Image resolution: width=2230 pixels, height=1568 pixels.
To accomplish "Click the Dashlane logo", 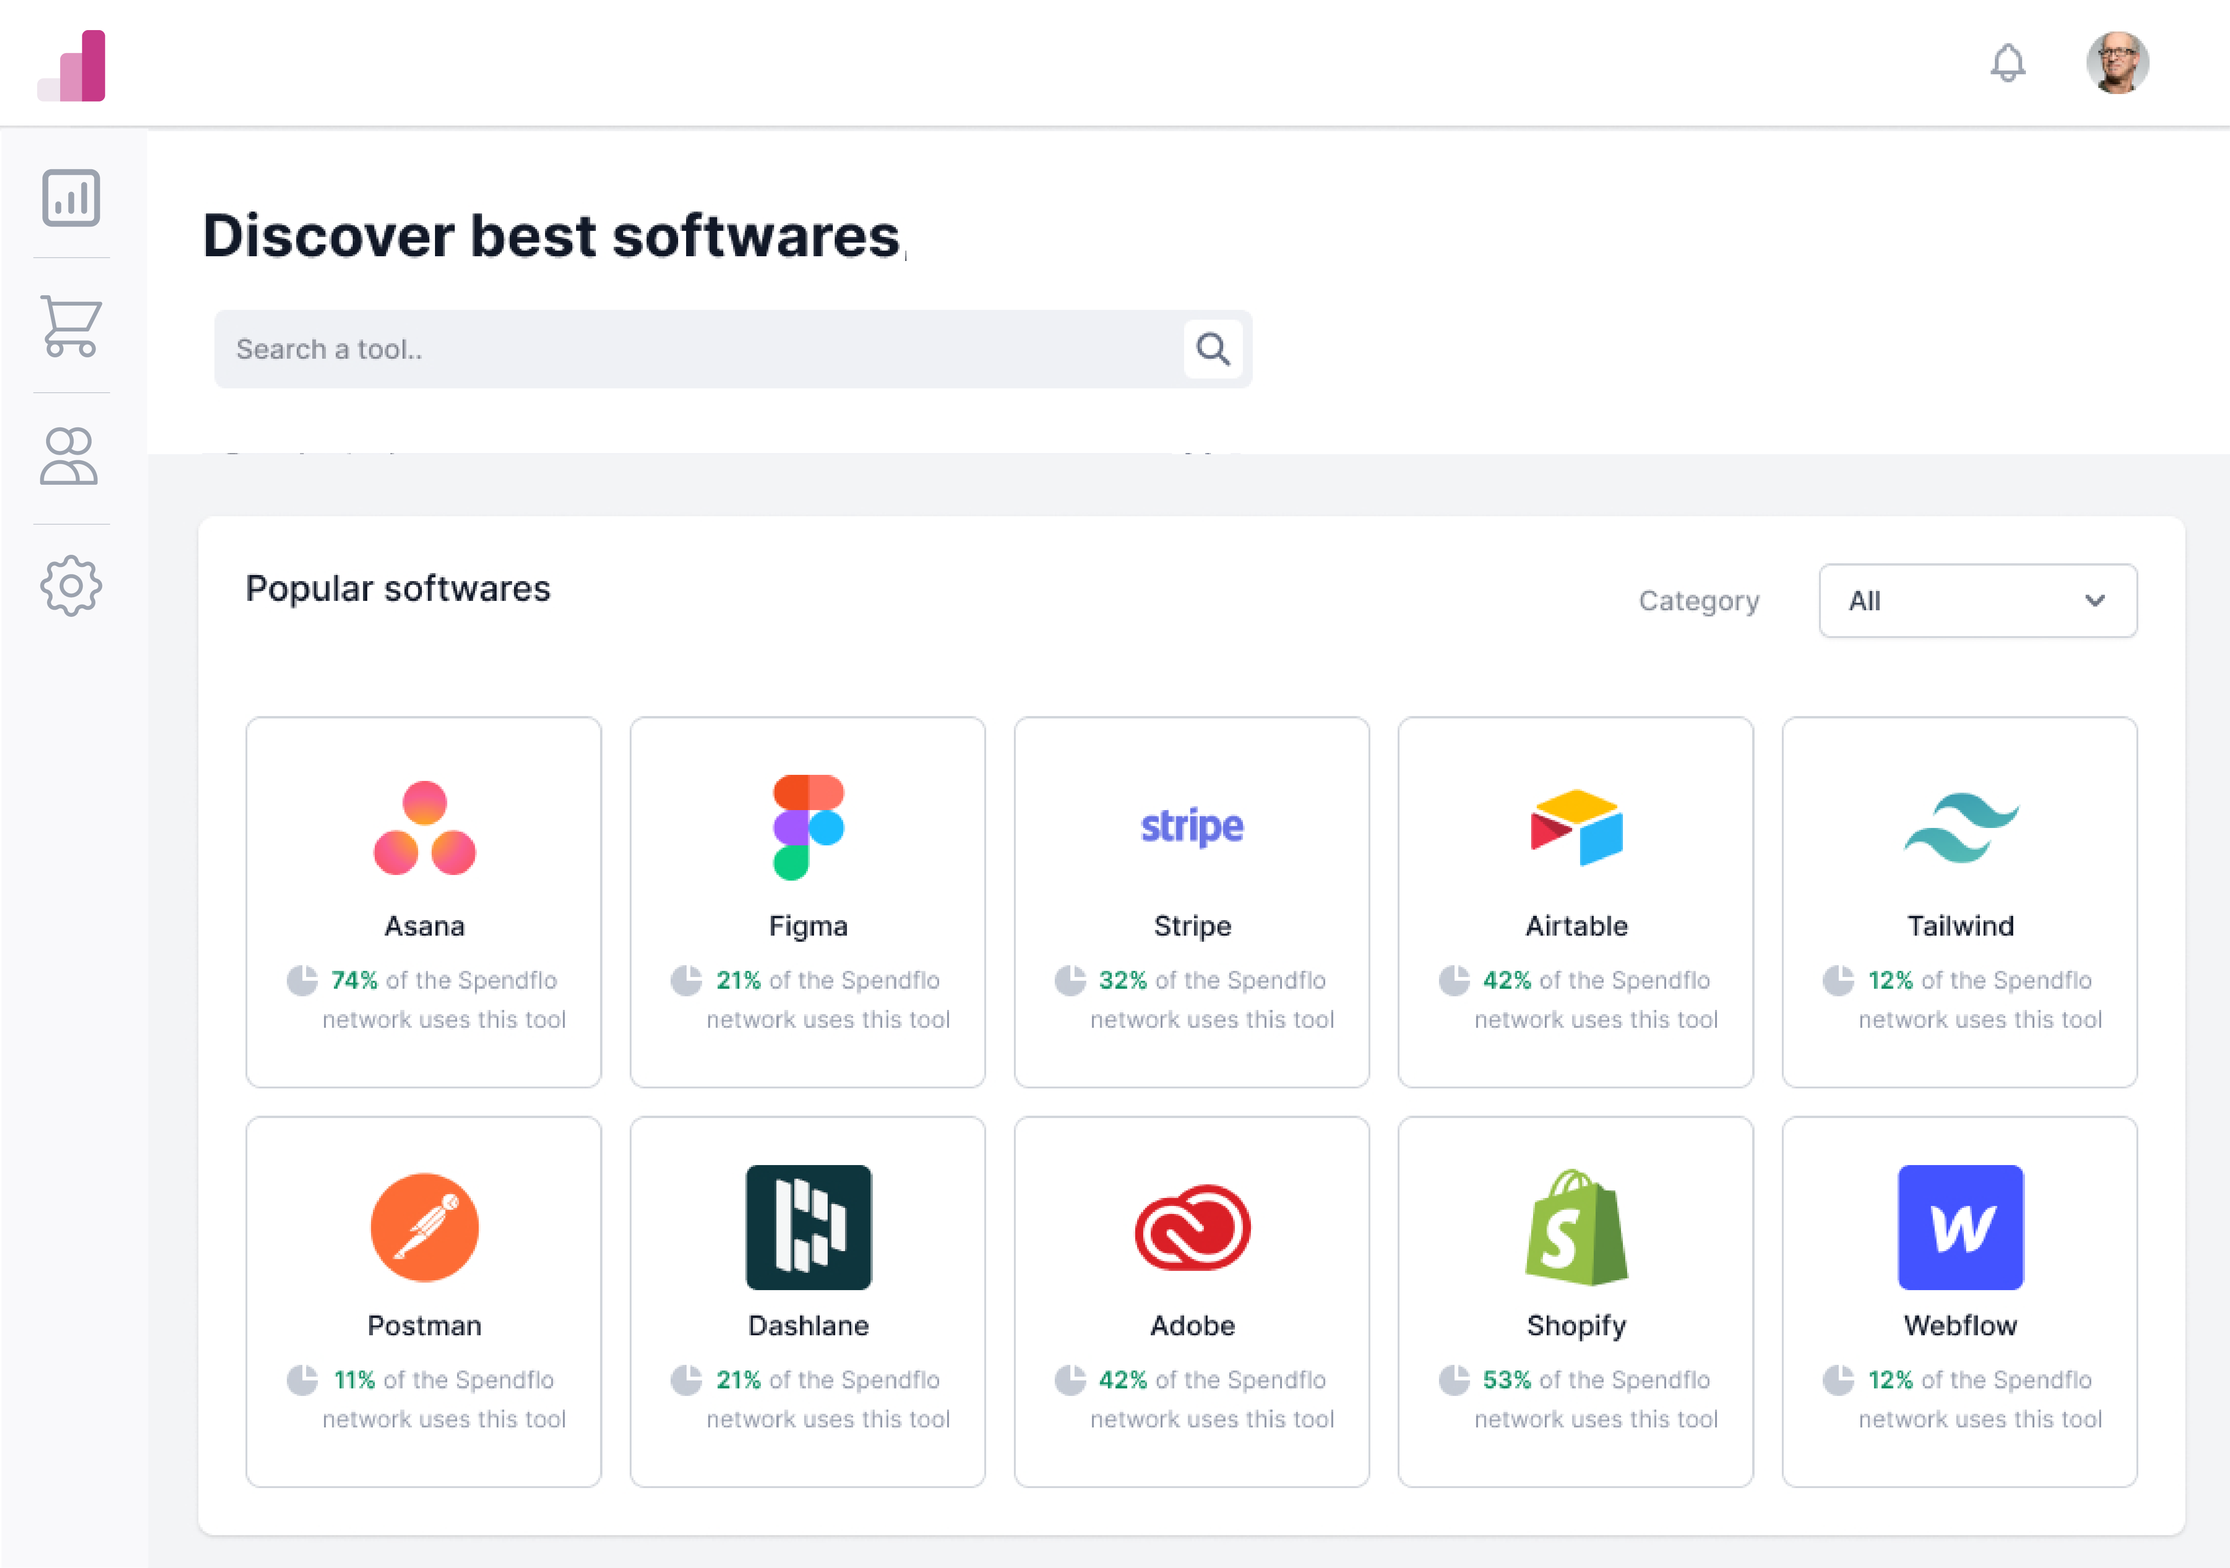I will click(x=808, y=1227).
